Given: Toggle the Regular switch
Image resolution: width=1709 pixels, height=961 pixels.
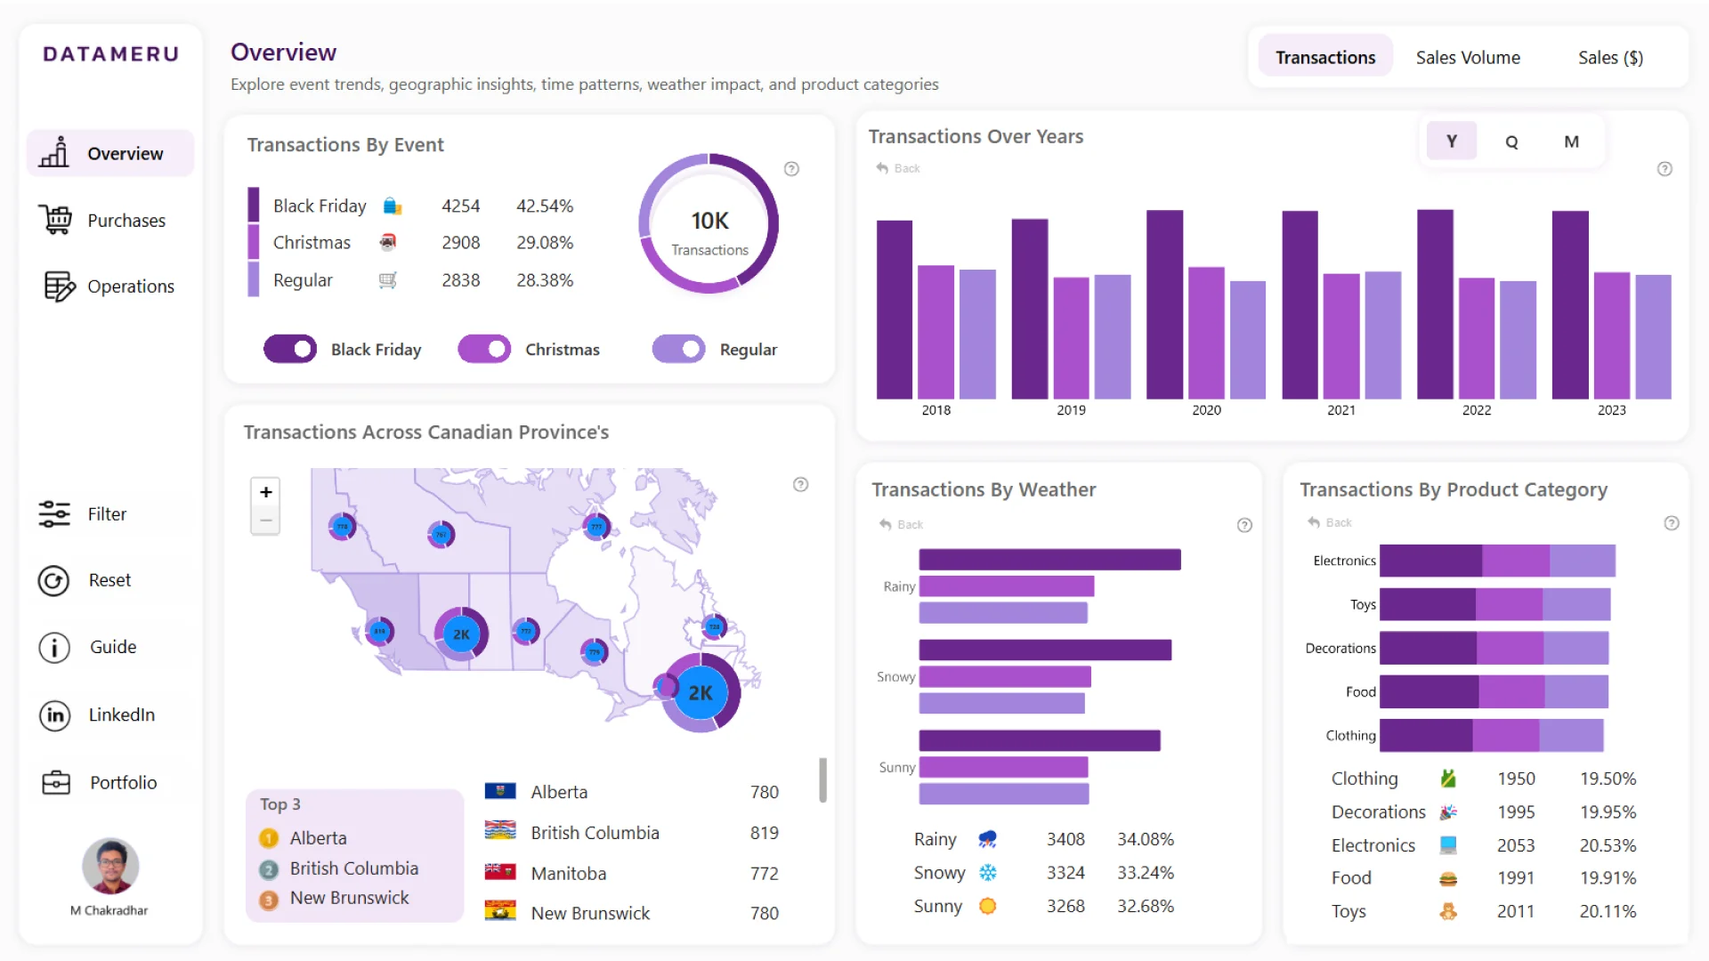Looking at the screenshot, I should [678, 349].
